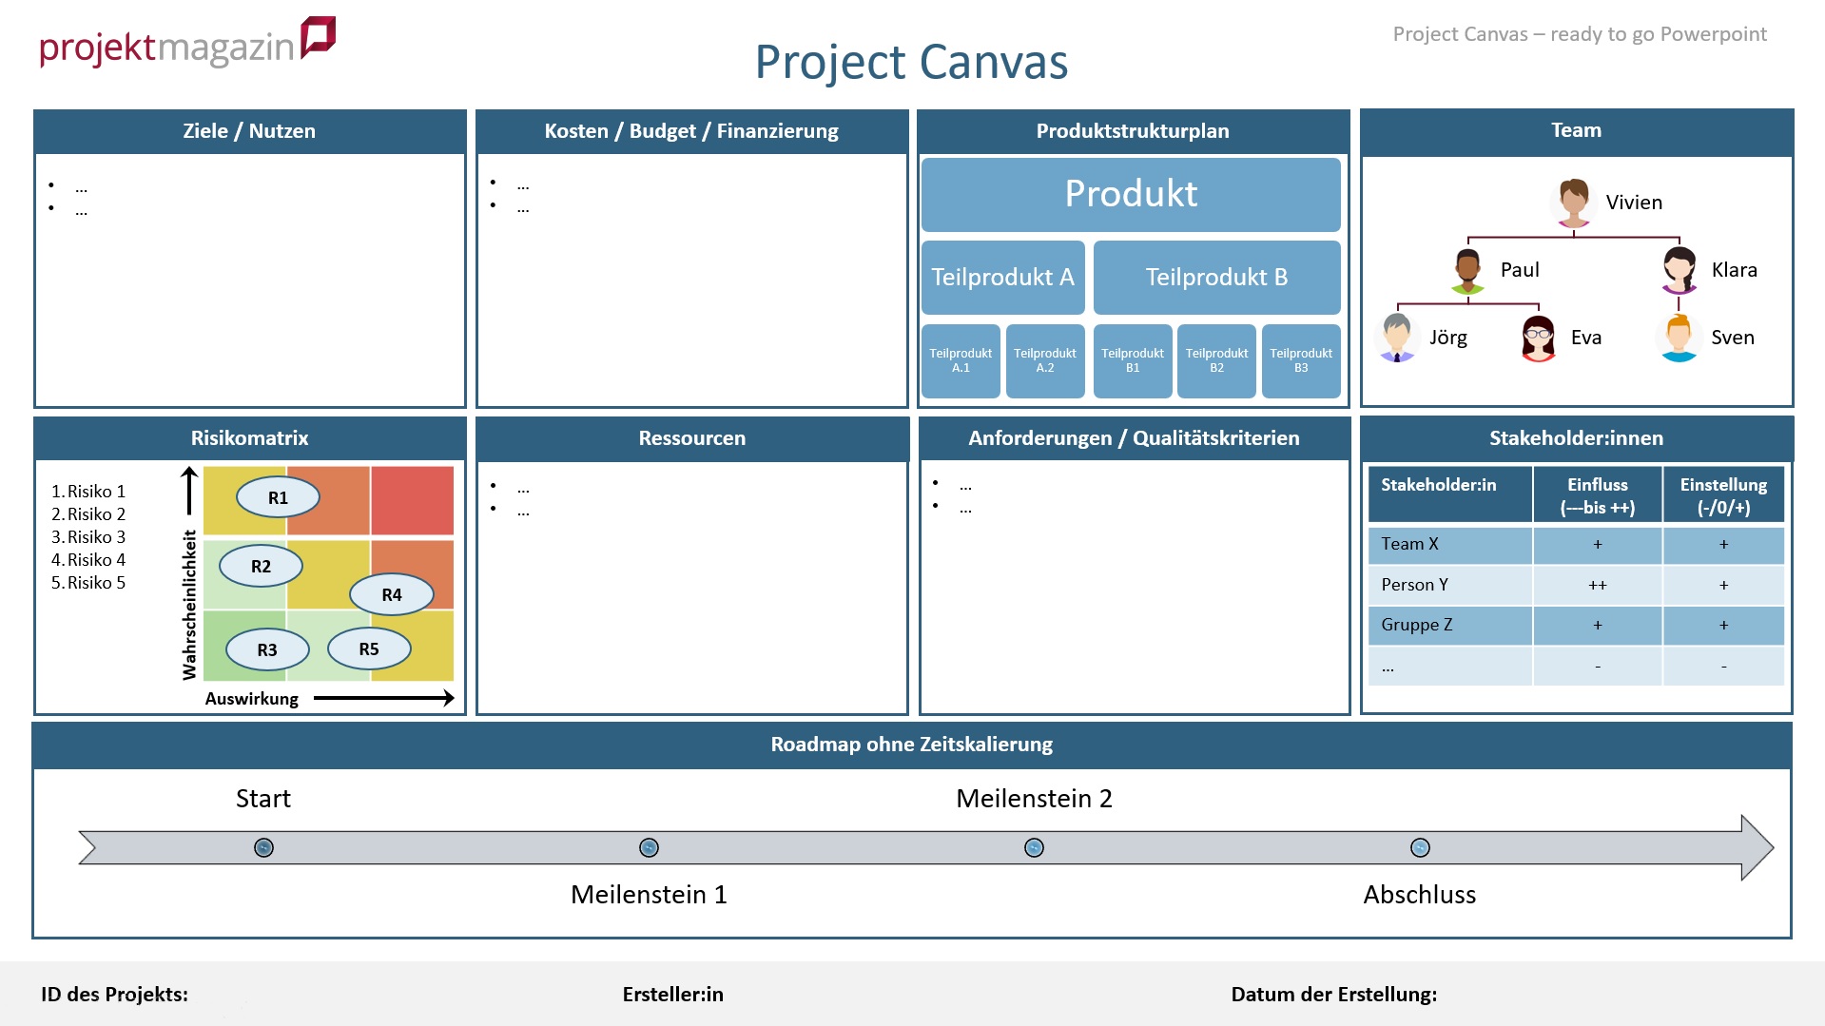Click the orange top-middle risk matrix cell
The image size is (1825, 1026).
[x=328, y=500]
